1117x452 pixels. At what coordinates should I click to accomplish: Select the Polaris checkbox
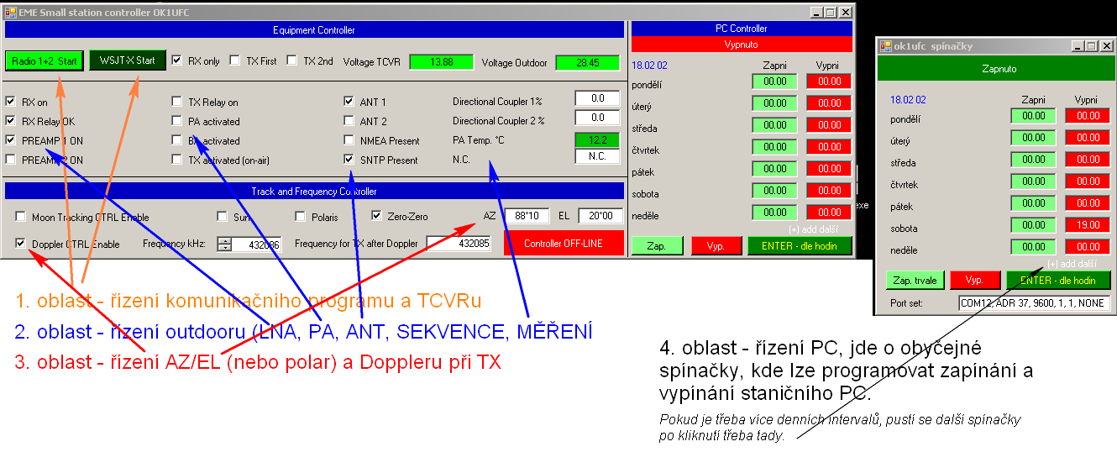point(301,217)
